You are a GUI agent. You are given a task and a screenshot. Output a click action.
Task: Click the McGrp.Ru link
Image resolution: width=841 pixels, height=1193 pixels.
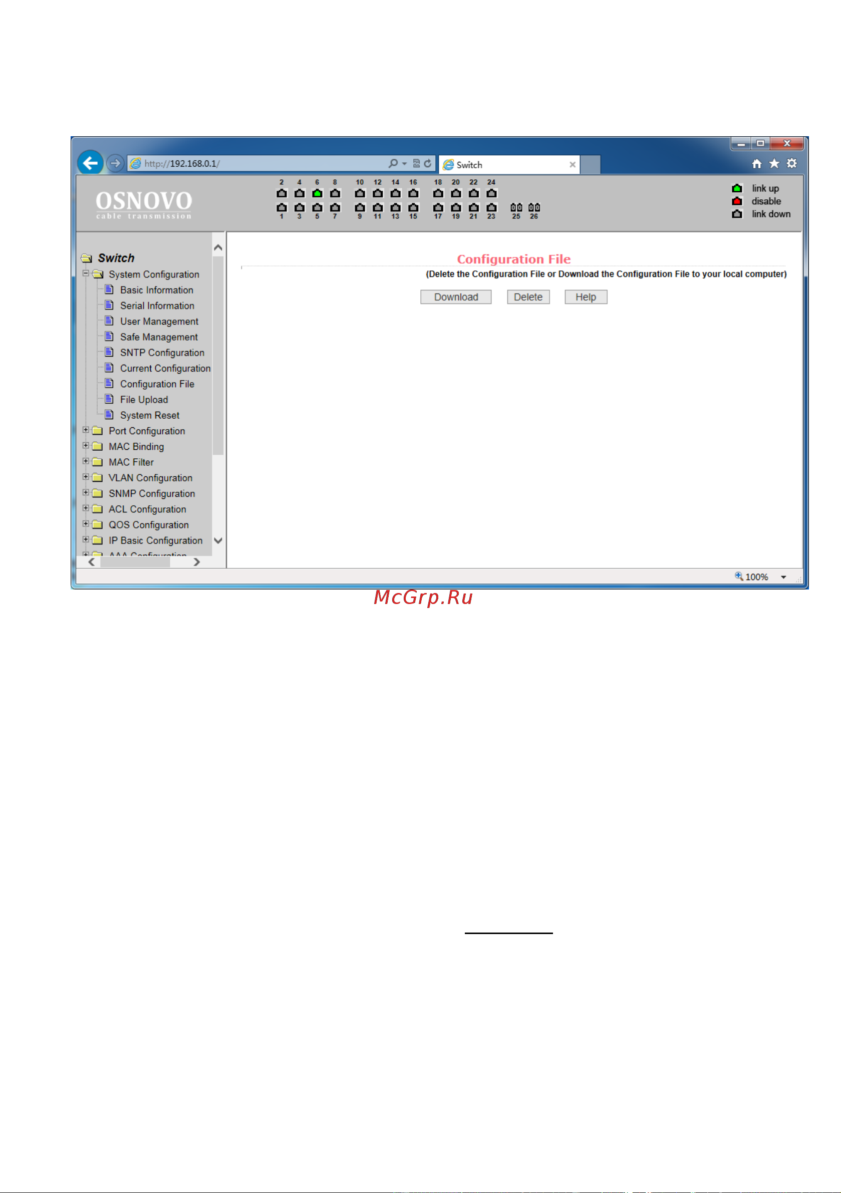pos(423,598)
